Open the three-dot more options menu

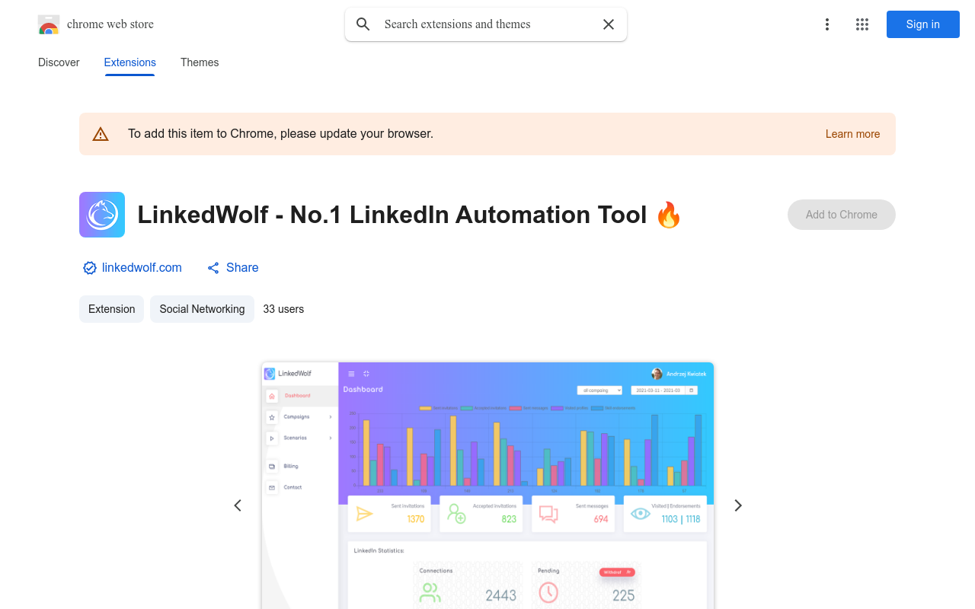[x=827, y=24]
